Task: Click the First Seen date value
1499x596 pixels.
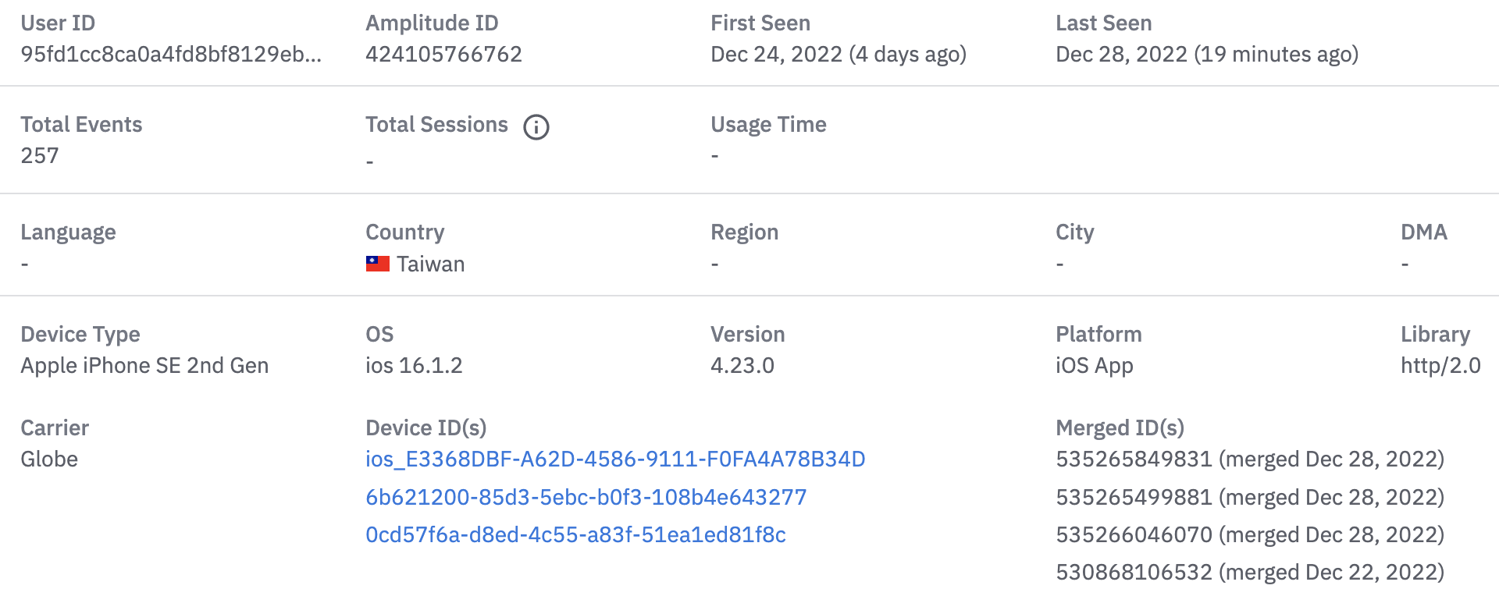Action: [x=838, y=54]
